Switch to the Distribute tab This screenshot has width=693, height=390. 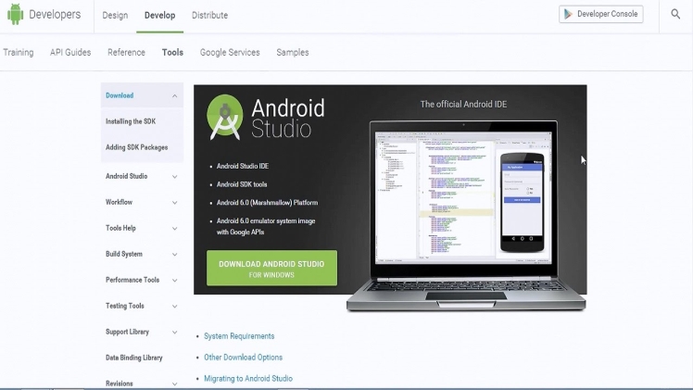coord(209,16)
